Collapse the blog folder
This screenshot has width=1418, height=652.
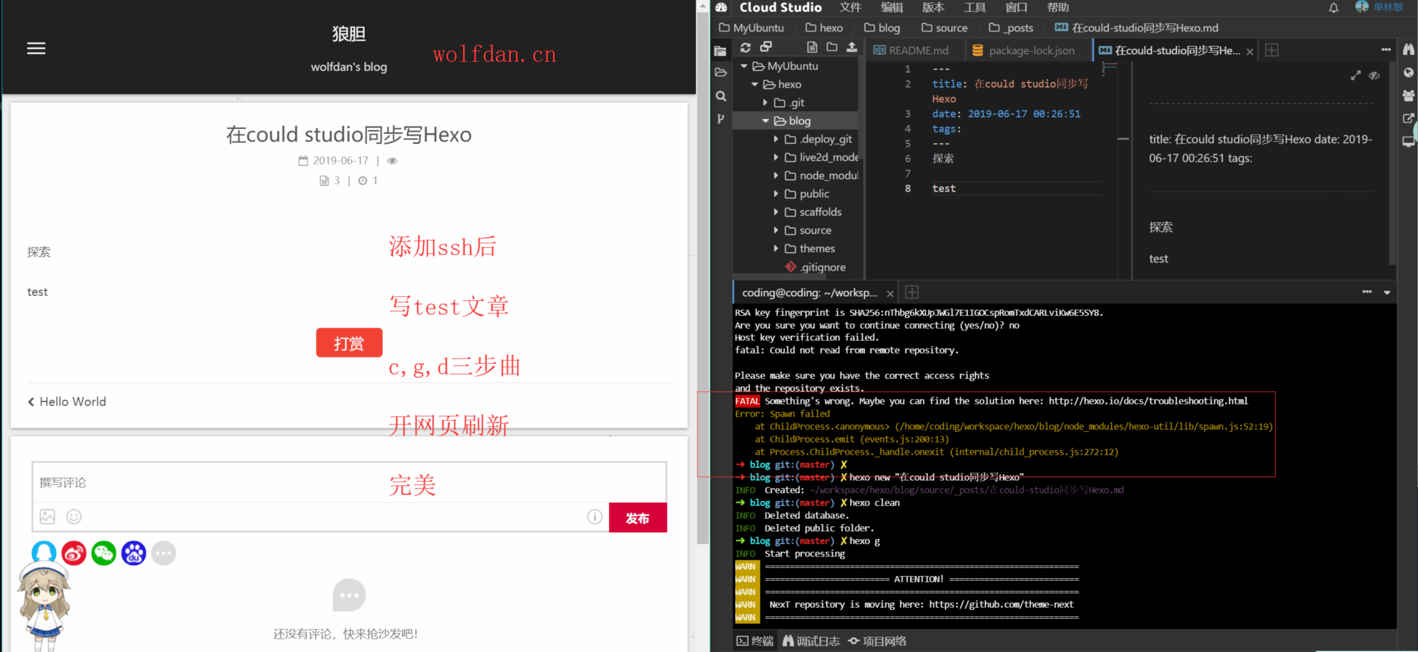point(765,121)
